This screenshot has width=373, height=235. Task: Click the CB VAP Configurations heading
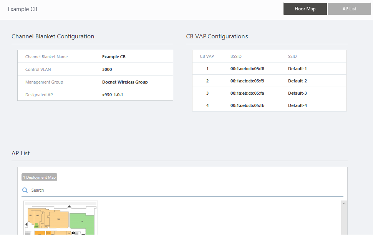(x=217, y=36)
